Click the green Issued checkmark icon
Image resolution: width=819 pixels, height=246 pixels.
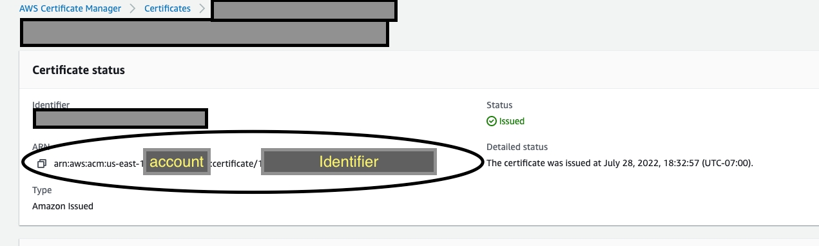pos(491,121)
